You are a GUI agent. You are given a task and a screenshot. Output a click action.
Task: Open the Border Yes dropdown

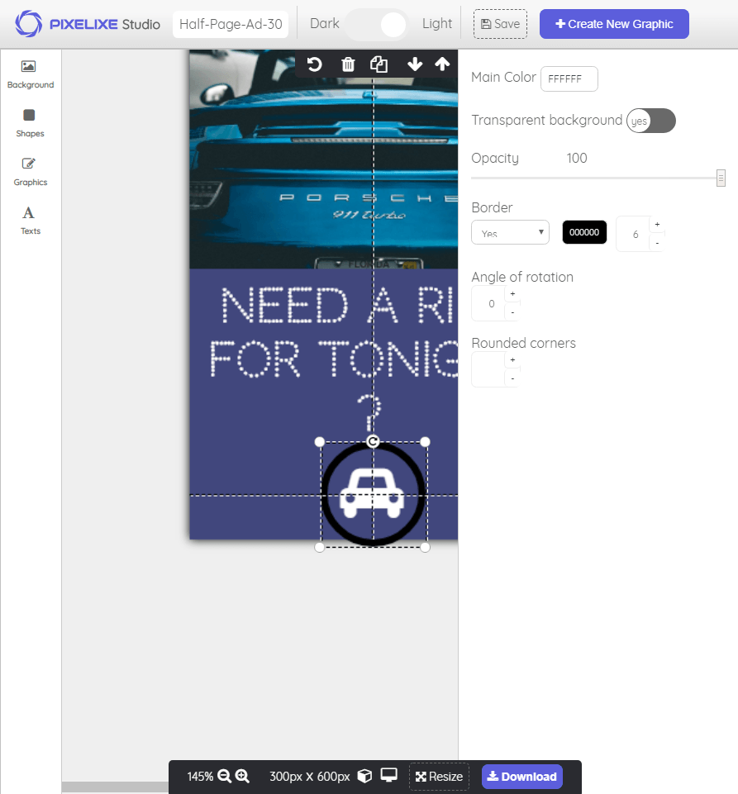click(x=510, y=232)
